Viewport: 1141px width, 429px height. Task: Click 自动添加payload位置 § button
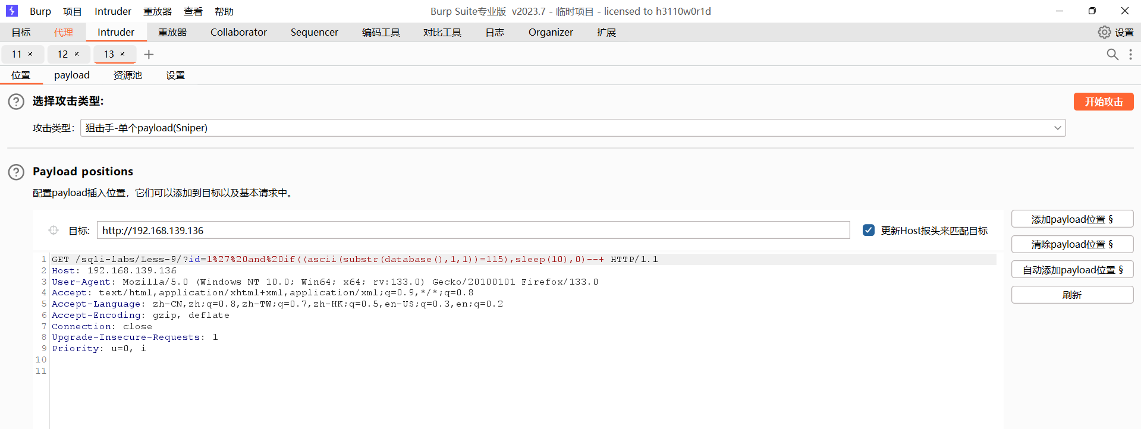tap(1072, 270)
